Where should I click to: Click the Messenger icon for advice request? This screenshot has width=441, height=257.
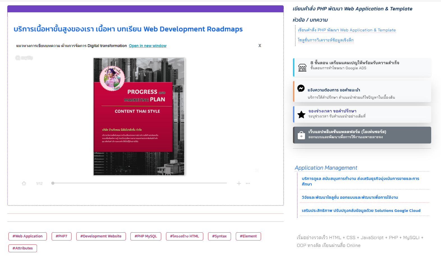coord(301,88)
